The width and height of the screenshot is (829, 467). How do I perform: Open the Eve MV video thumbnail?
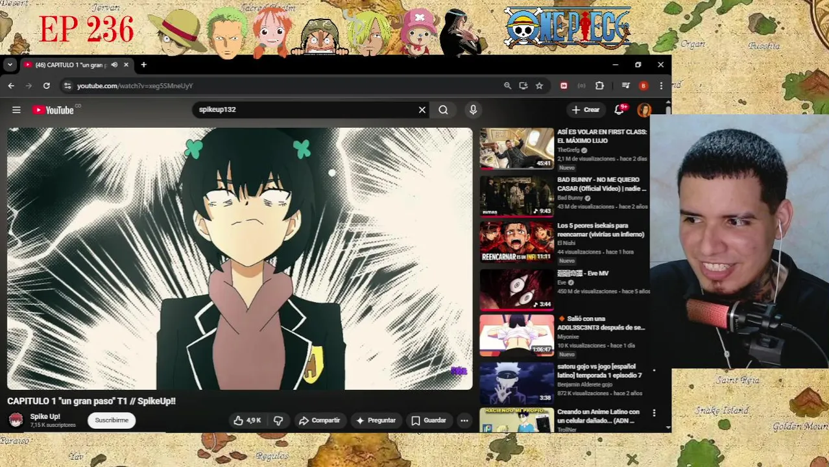point(516,289)
